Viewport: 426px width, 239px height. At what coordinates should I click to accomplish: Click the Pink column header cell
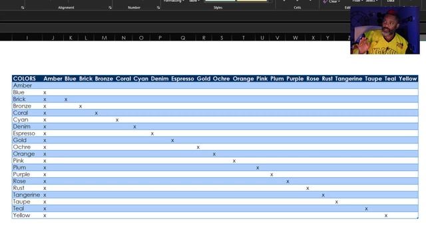262,78
